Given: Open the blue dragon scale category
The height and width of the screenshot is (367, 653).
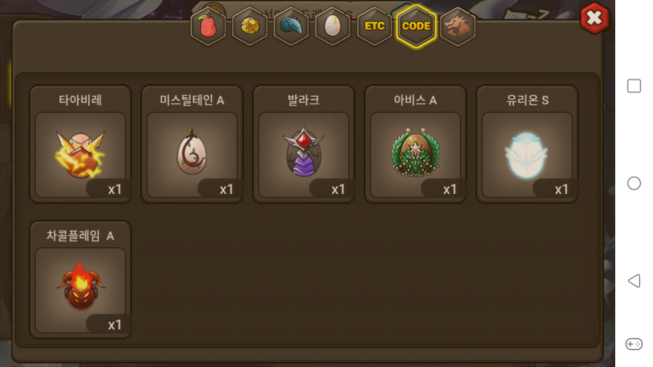Looking at the screenshot, I should (291, 26).
